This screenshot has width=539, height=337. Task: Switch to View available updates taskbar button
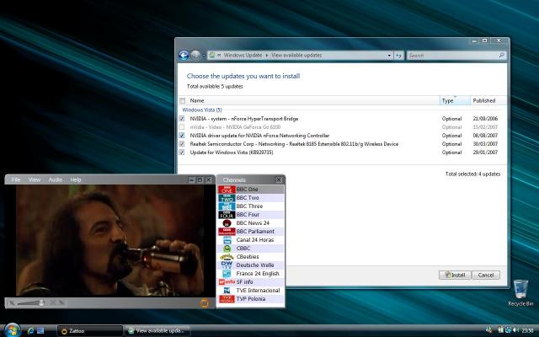click(157, 331)
